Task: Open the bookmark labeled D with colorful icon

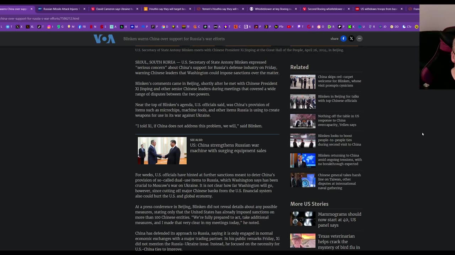Action: [x=165, y=27]
